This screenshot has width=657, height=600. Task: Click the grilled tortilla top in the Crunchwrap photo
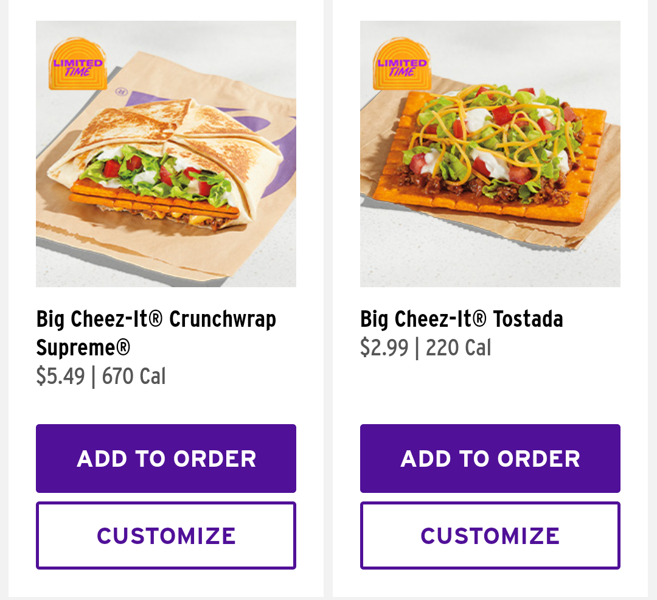click(176, 124)
